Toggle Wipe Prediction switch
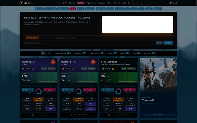197x123 pixels. tap(103, 53)
